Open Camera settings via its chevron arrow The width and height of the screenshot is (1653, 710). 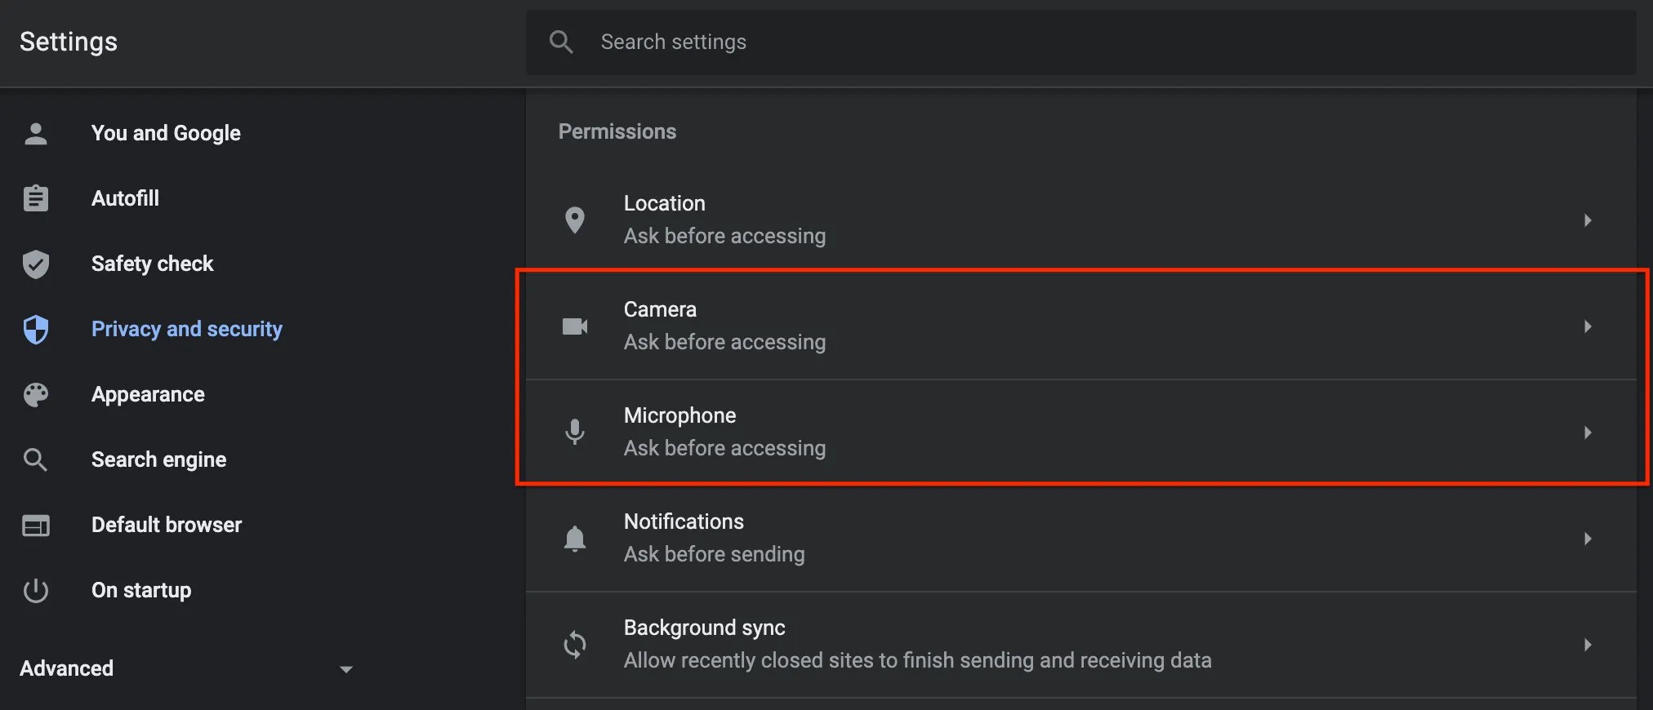[1588, 326]
